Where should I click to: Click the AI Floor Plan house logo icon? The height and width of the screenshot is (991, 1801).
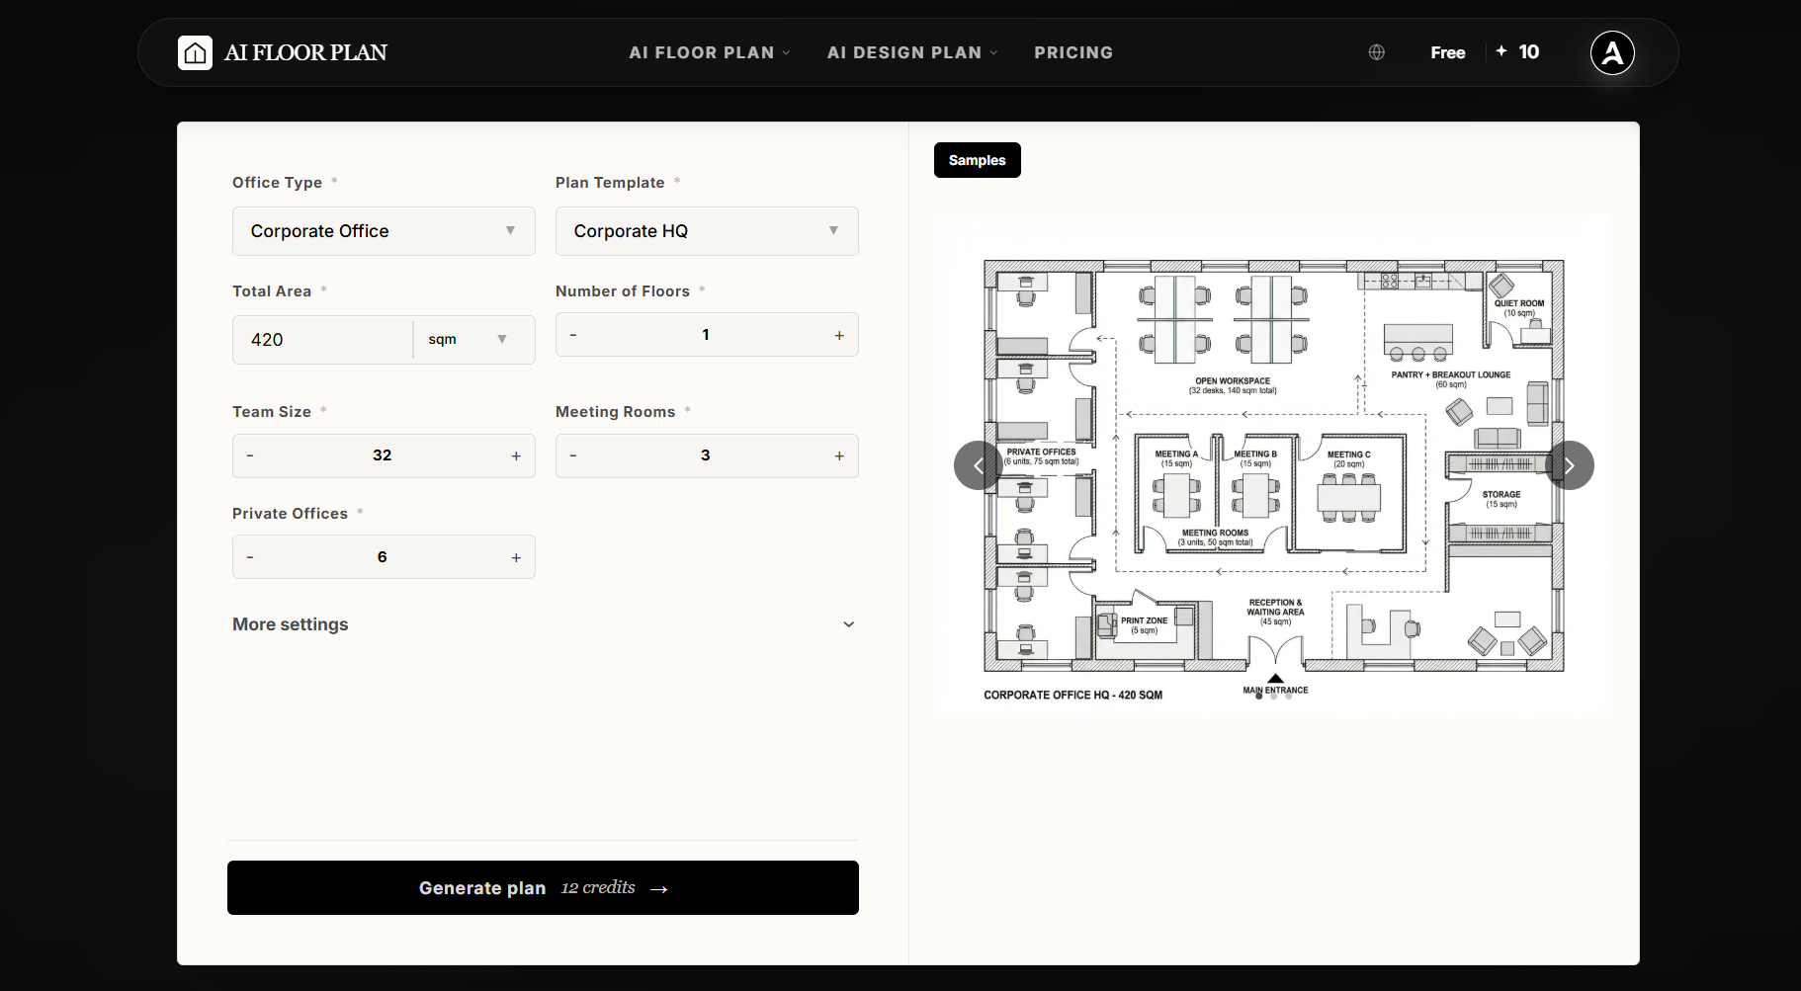click(195, 52)
